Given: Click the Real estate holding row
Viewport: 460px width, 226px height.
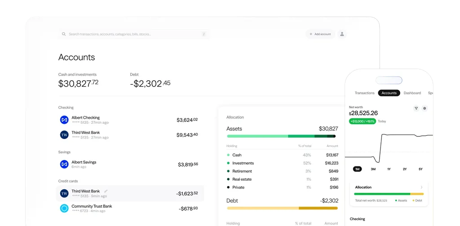Looking at the screenshot, I should click(x=282, y=179).
